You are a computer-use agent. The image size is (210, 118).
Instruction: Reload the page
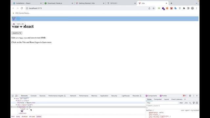click(22, 8)
